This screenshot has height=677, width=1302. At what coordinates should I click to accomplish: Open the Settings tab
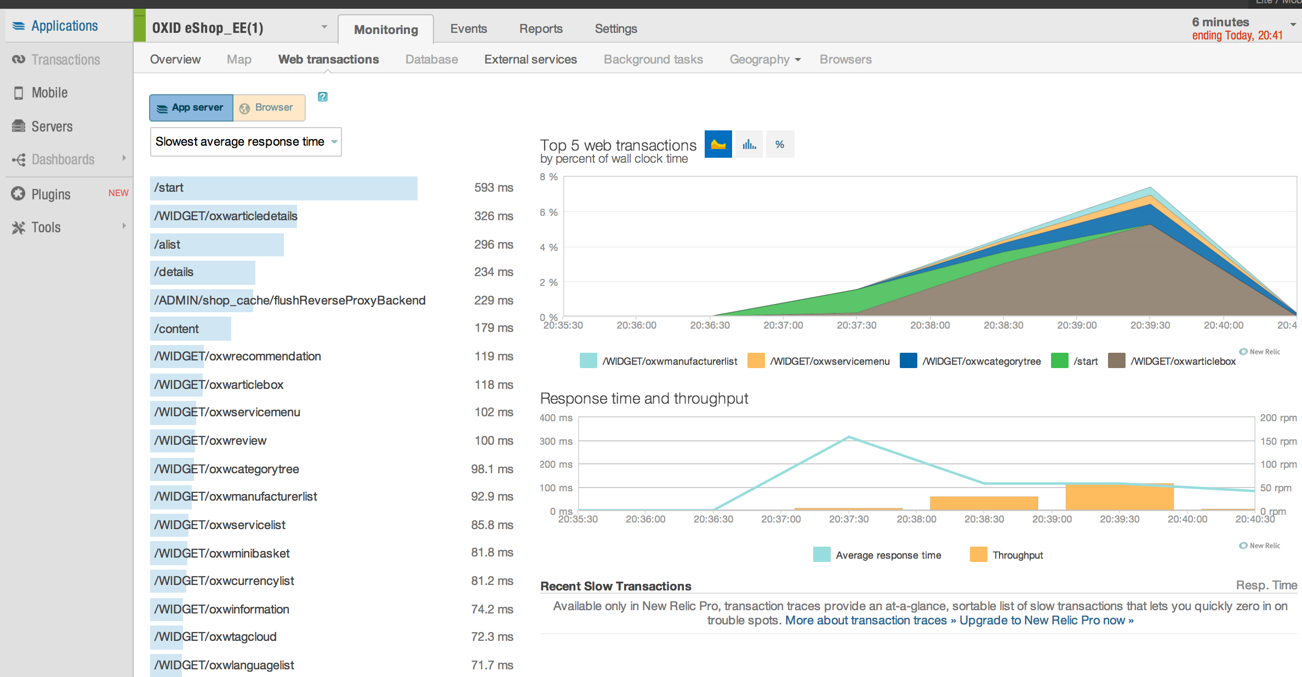pyautogui.click(x=616, y=28)
